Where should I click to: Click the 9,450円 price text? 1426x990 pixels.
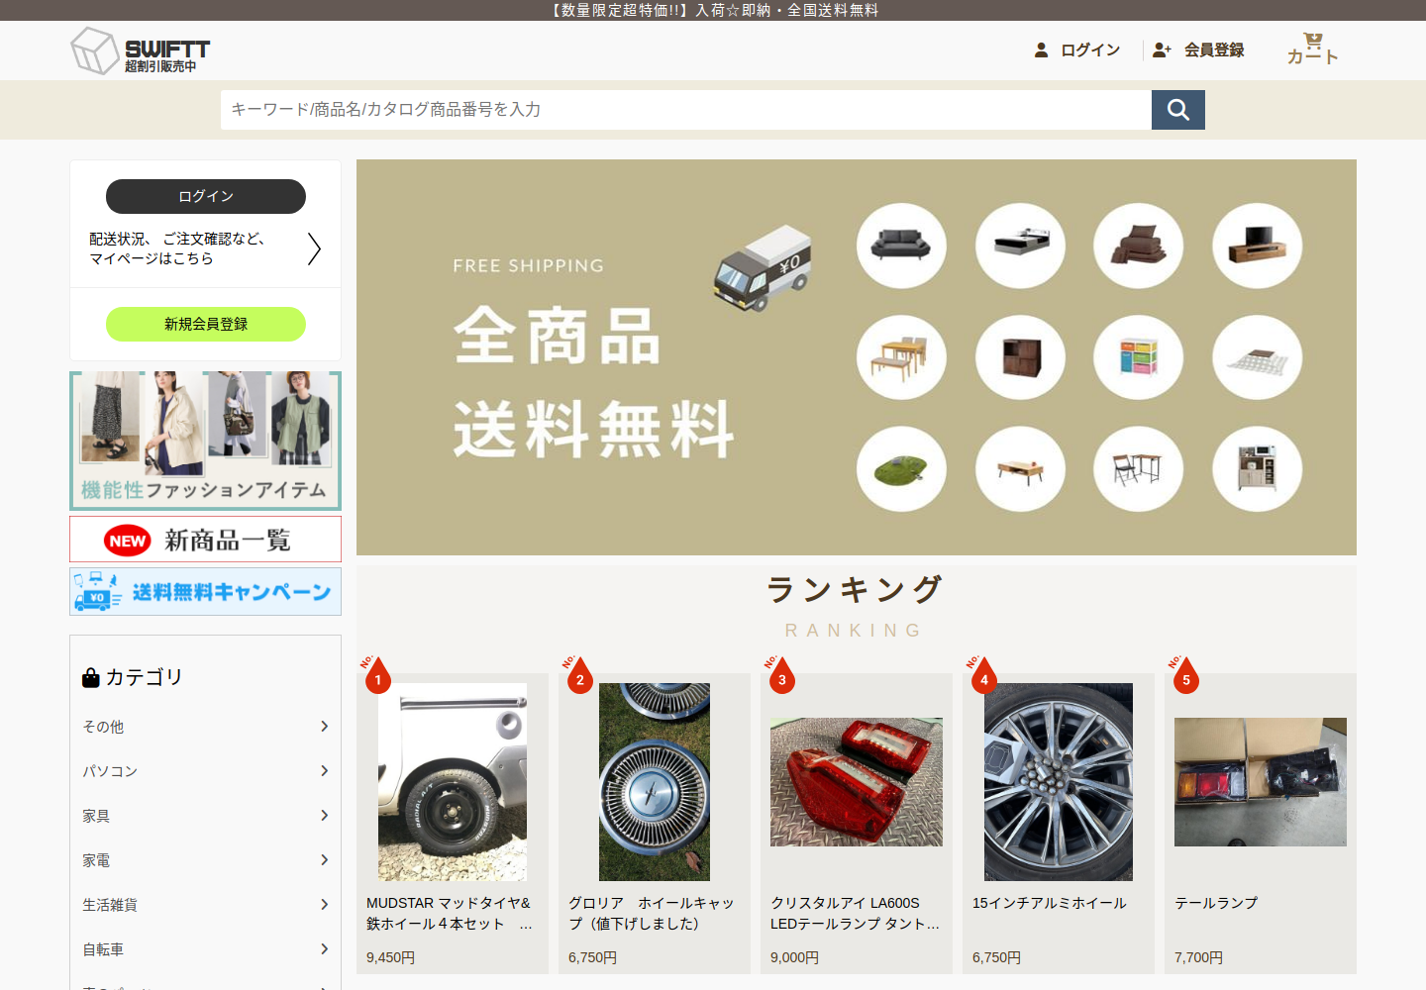click(x=391, y=957)
